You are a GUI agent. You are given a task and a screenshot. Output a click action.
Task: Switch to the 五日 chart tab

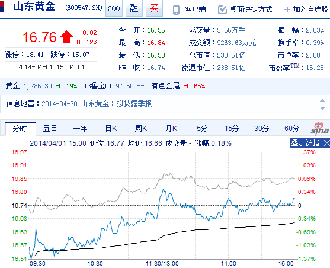pos(50,128)
